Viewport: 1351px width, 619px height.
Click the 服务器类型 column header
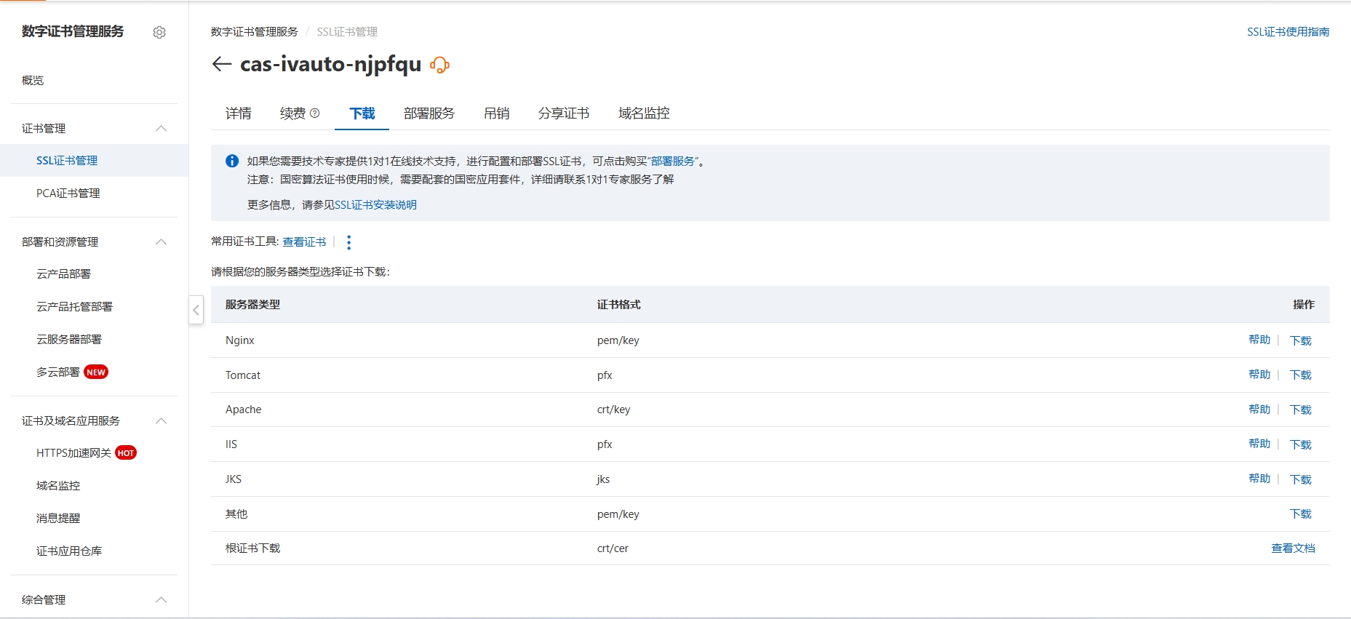click(253, 305)
